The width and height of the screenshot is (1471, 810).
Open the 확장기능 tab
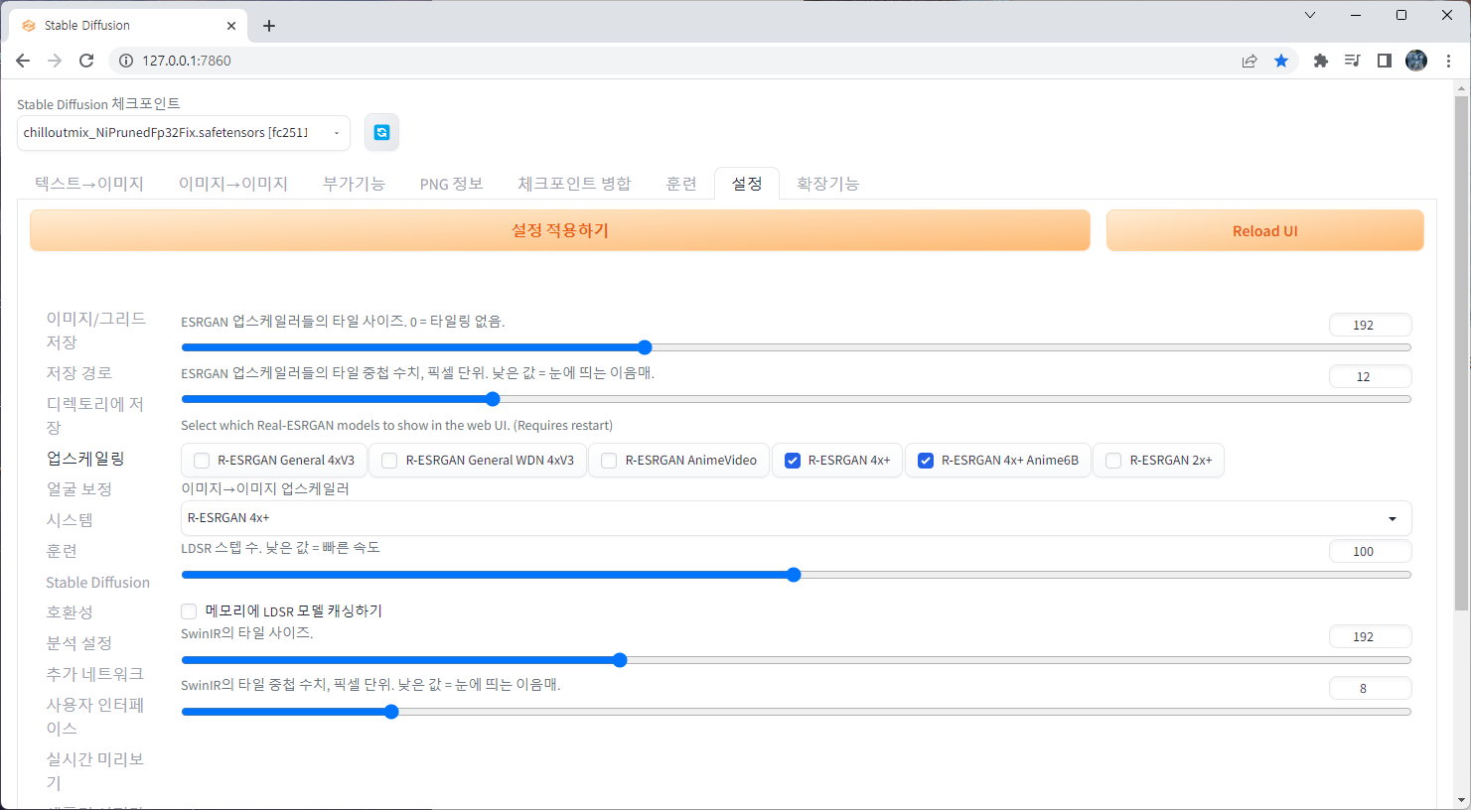[x=827, y=184]
